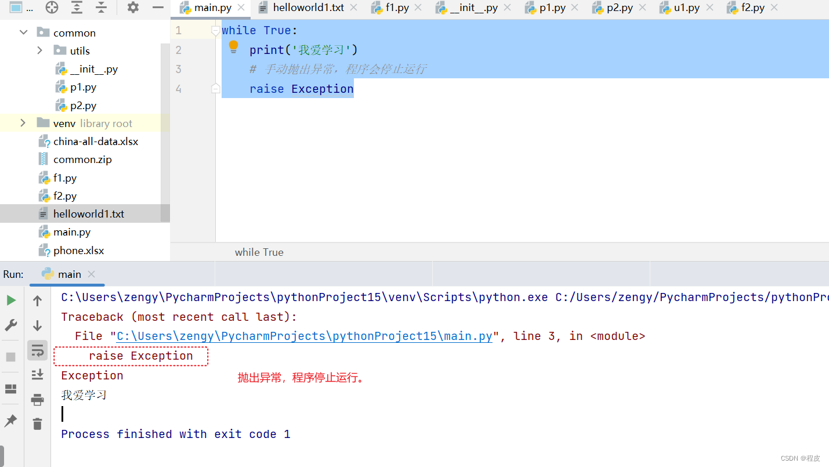Screen dimensions: 829x467
Task: Click the while True breadcrumb
Action: click(259, 252)
